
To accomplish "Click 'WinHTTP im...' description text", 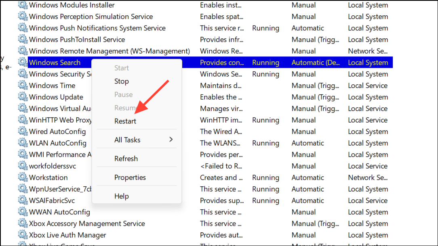I will (x=221, y=120).
